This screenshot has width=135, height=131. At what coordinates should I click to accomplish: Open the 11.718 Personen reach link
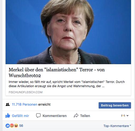click(x=25, y=105)
